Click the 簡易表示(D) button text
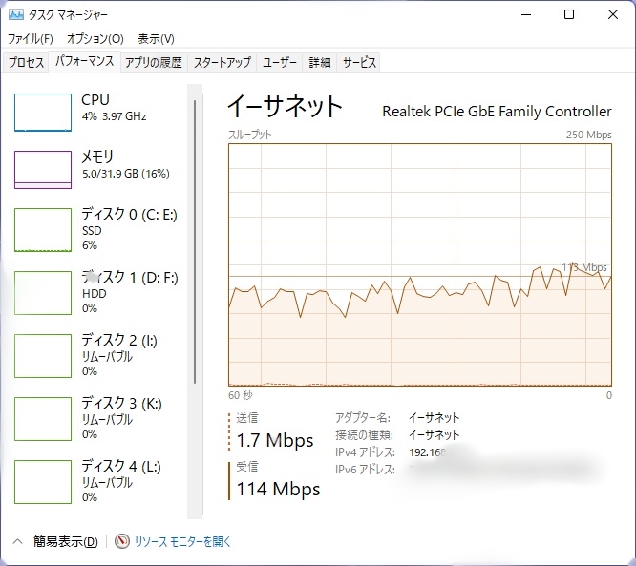 click(65, 541)
